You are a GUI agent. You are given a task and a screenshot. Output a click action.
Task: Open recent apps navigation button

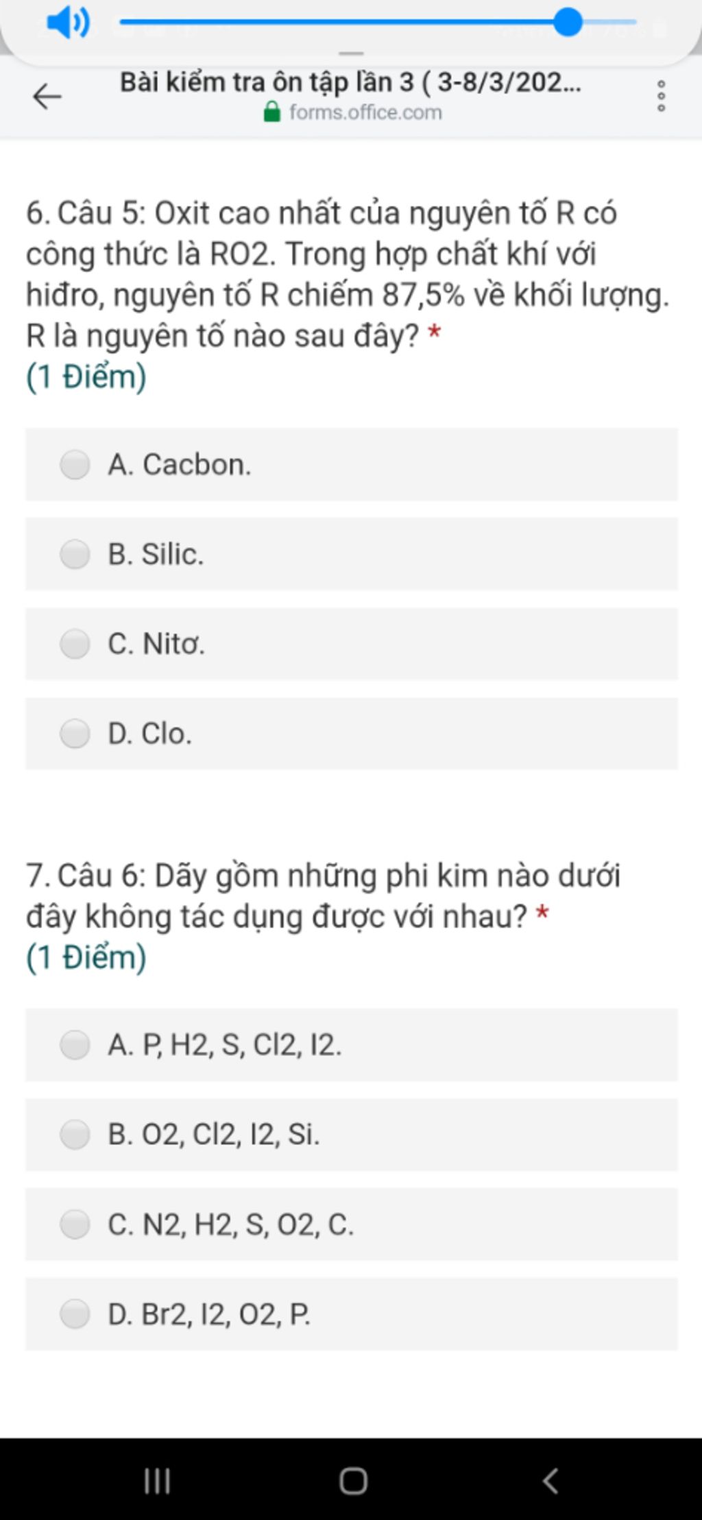coord(157,1481)
